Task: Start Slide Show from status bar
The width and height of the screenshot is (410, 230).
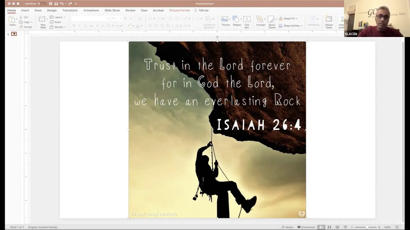Action: (345, 227)
